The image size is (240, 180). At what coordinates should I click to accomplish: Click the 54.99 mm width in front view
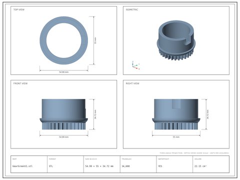tap(64, 137)
